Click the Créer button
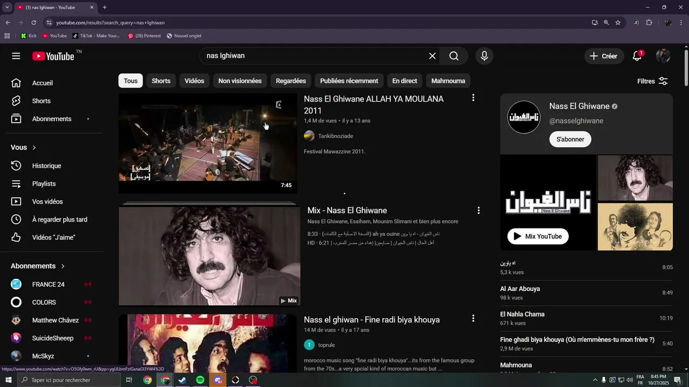The height and width of the screenshot is (387, 689). tap(604, 56)
